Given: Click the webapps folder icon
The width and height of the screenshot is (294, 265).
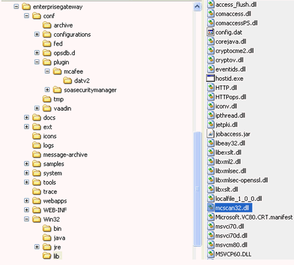Looking at the screenshot, I should point(36,201).
